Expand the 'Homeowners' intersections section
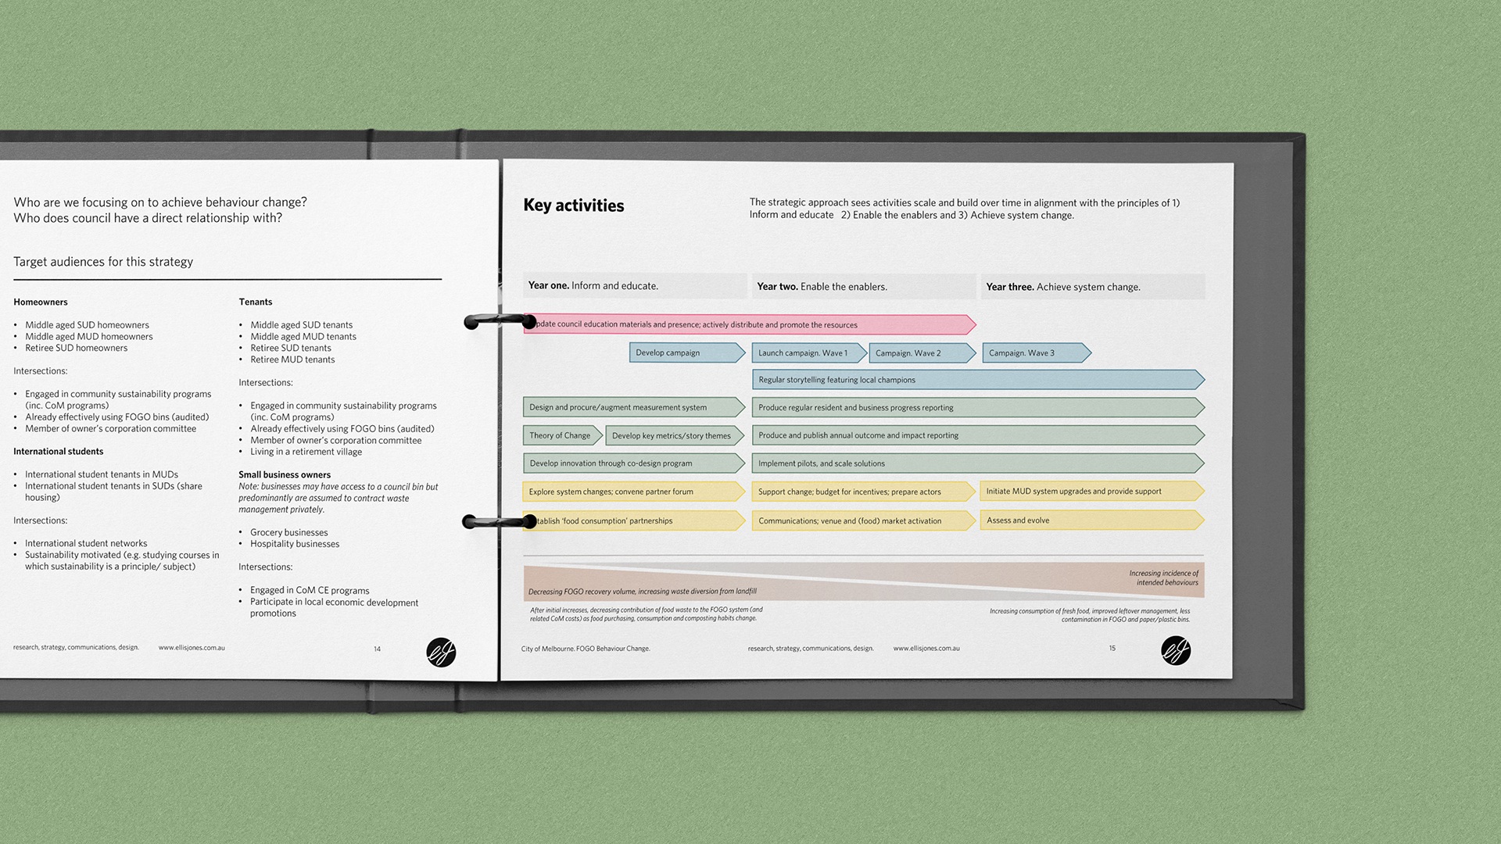 click(x=38, y=371)
